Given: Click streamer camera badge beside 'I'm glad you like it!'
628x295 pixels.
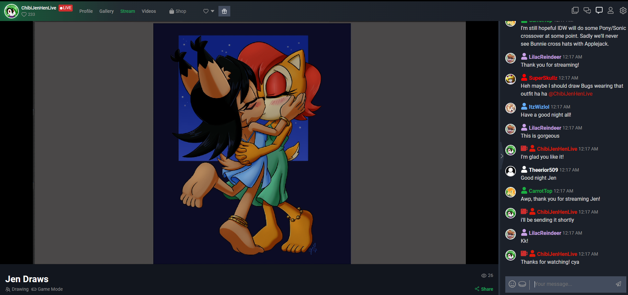Looking at the screenshot, I should pos(524,148).
